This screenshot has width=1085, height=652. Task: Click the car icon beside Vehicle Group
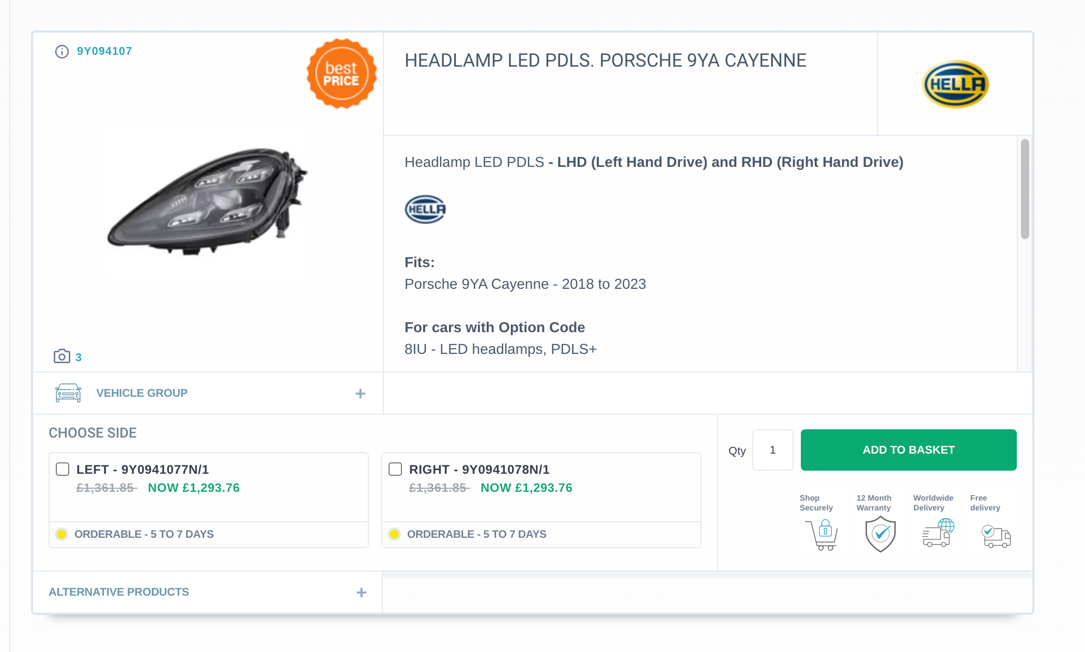[68, 393]
